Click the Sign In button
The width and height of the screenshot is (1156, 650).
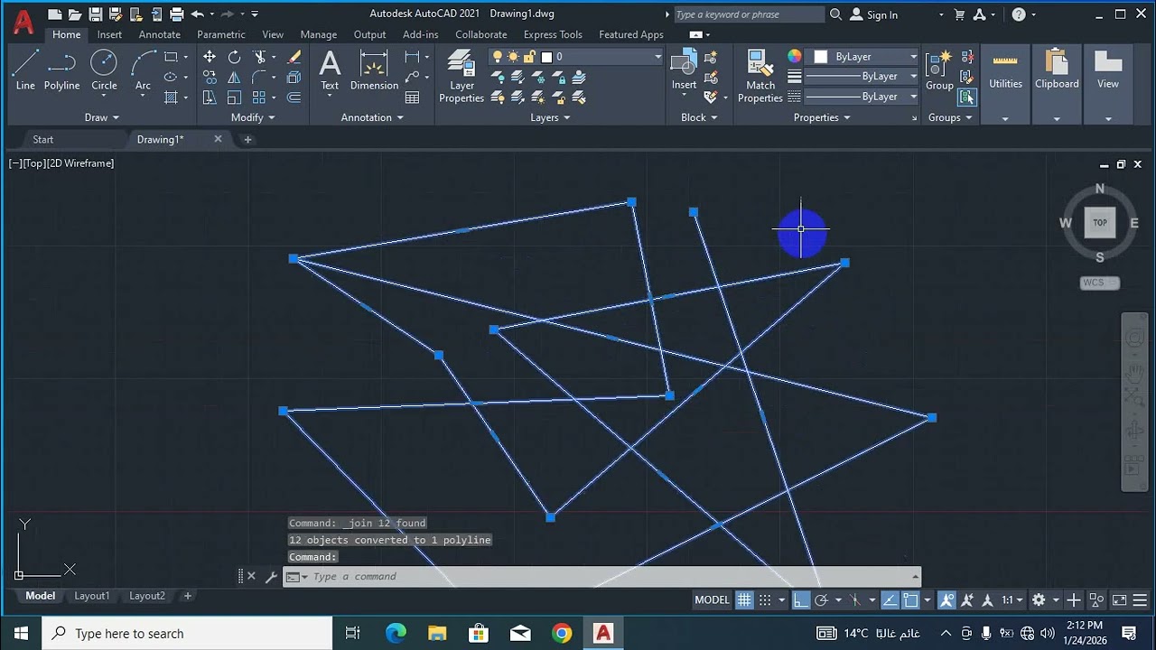873,14
